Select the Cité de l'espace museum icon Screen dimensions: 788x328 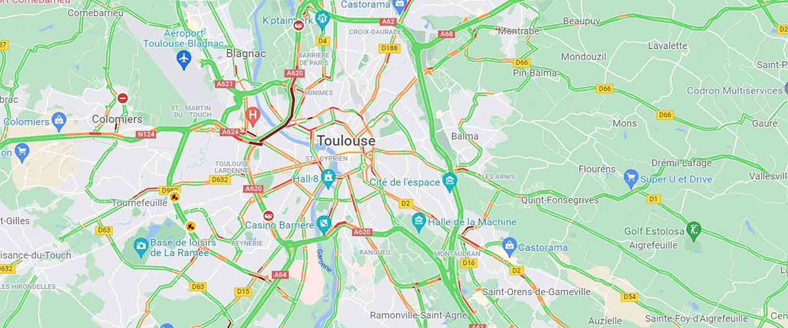click(449, 180)
